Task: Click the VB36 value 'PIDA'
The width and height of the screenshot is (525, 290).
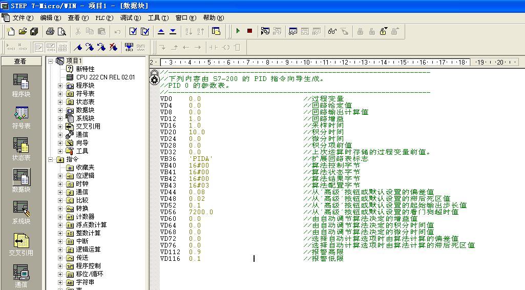Action: click(201, 159)
